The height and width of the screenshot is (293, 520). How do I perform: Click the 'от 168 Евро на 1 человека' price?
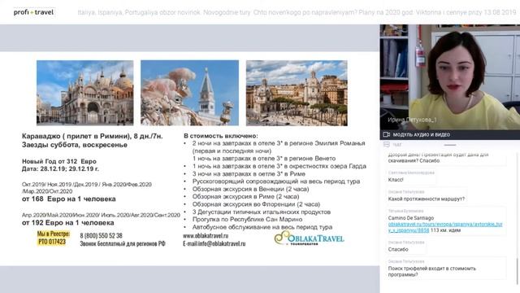coord(68,199)
